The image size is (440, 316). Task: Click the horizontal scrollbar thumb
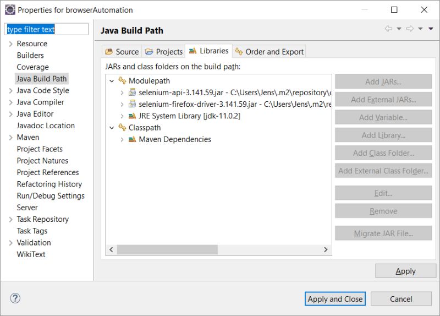tap(167, 249)
